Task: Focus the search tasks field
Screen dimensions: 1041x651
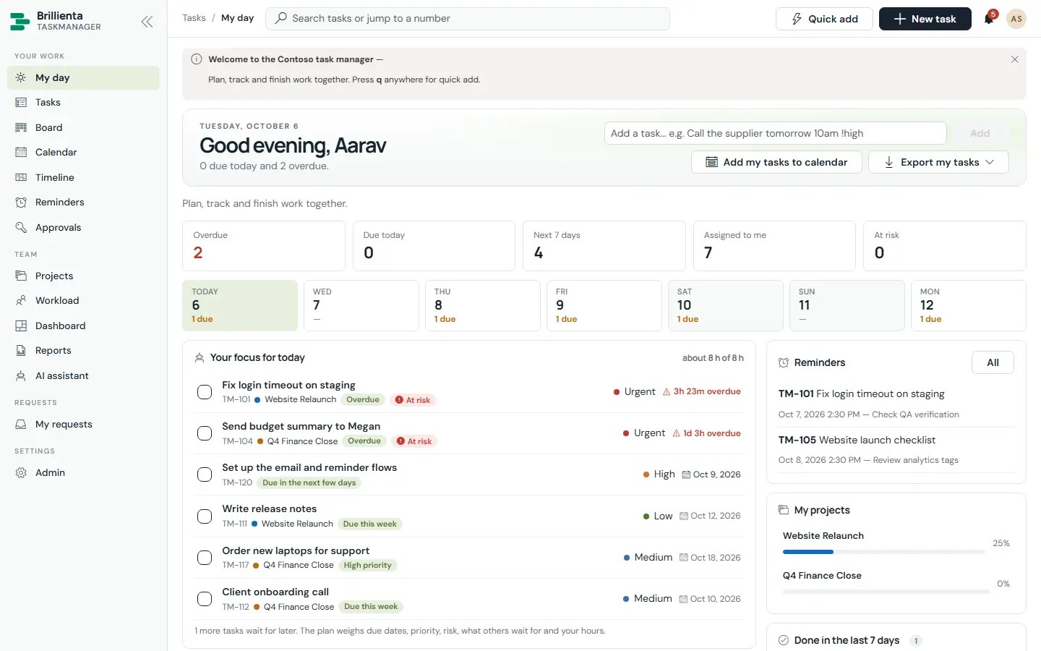Action: [468, 19]
